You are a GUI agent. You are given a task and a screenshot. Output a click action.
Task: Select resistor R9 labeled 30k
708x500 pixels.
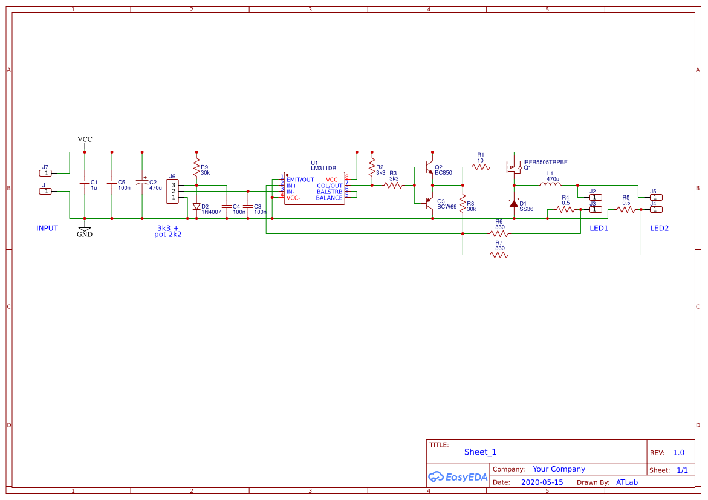[195, 167]
